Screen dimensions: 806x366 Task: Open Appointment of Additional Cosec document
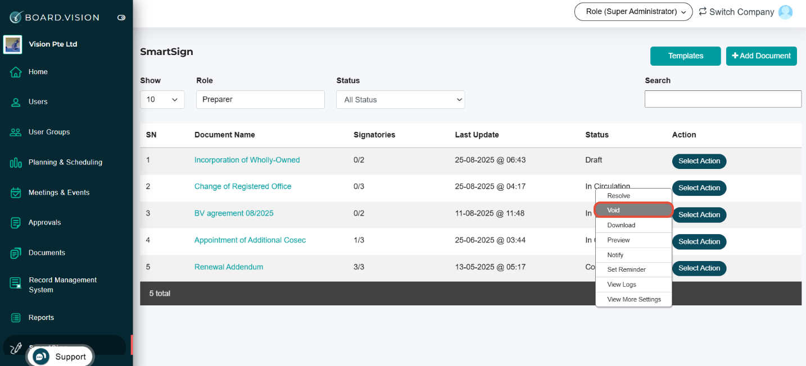coord(250,240)
